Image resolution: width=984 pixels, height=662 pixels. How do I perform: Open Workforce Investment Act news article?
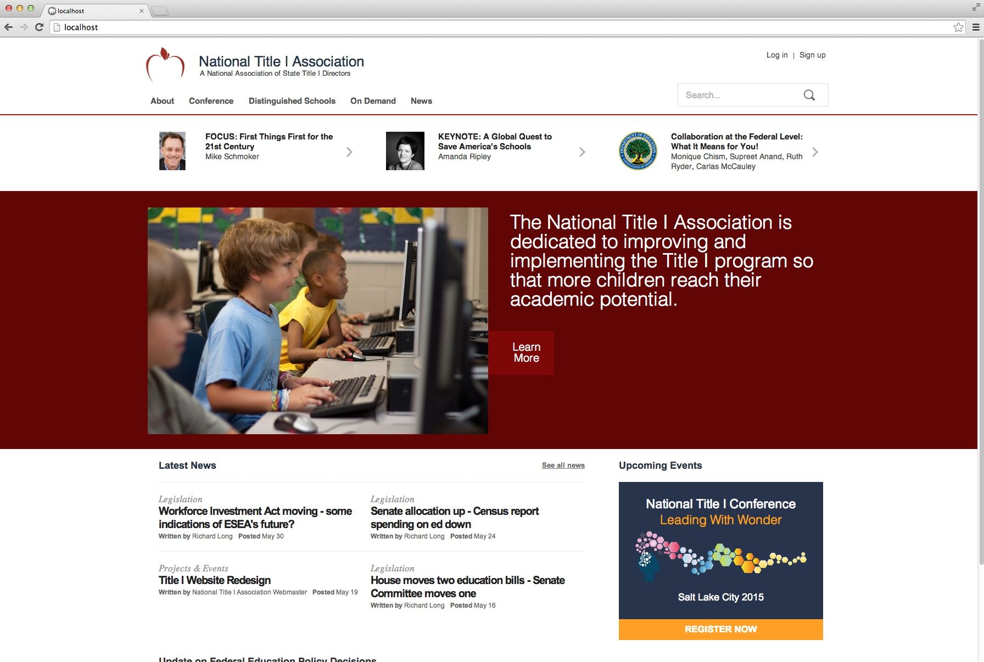click(x=255, y=518)
